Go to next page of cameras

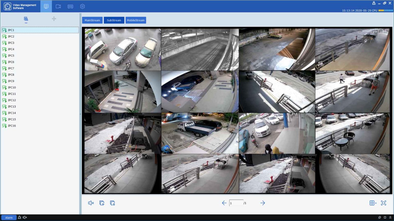point(262,203)
